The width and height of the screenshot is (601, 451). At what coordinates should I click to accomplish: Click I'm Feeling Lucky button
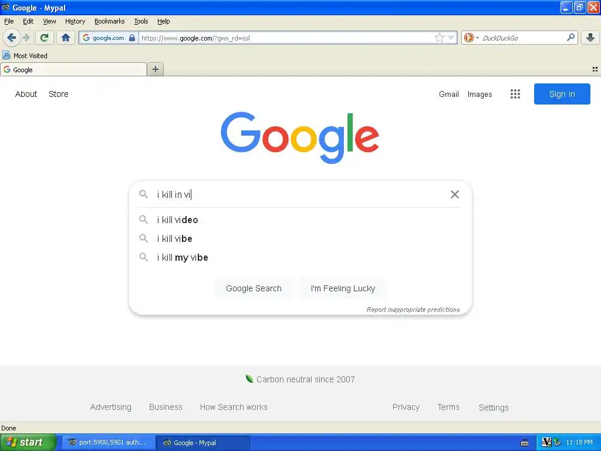coord(343,288)
